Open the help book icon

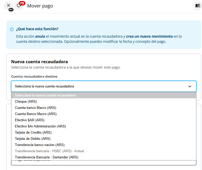[198, 5]
